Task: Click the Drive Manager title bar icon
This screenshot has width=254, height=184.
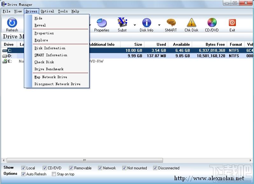Action: point(4,4)
